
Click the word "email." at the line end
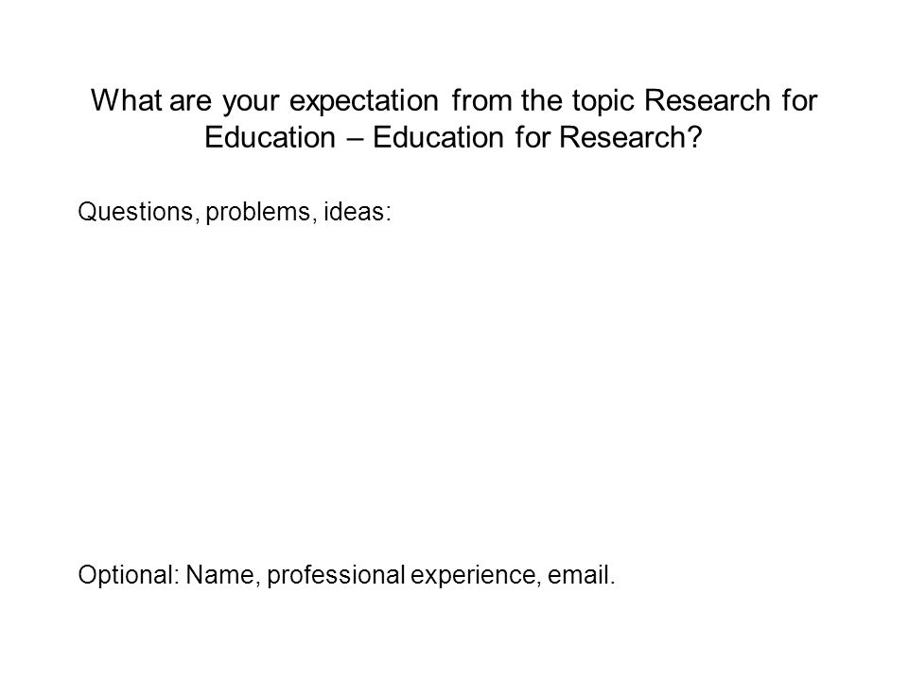(x=581, y=575)
